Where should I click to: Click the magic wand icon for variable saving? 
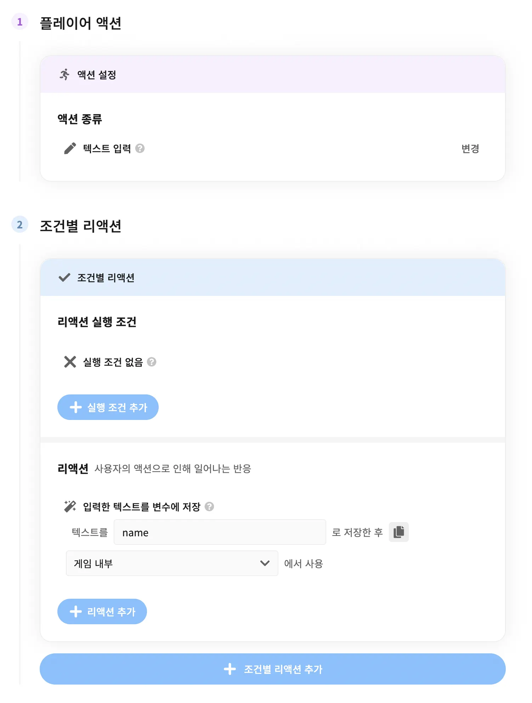(x=70, y=507)
